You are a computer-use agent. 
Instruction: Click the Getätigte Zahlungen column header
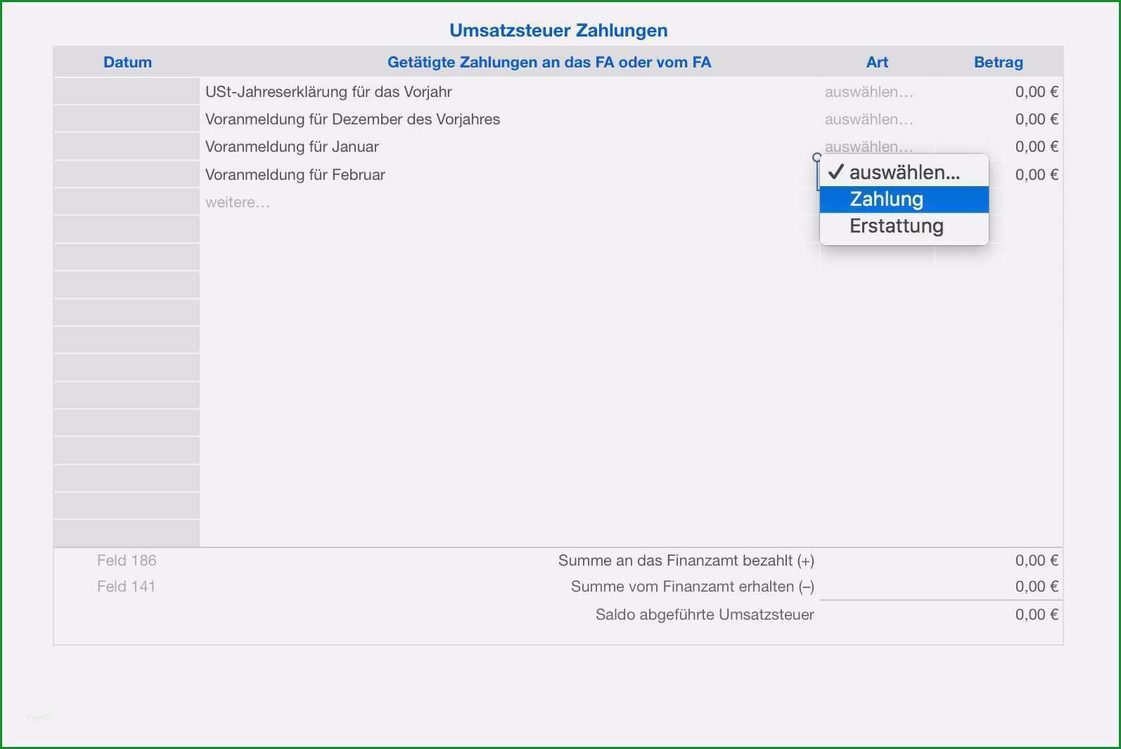point(549,63)
